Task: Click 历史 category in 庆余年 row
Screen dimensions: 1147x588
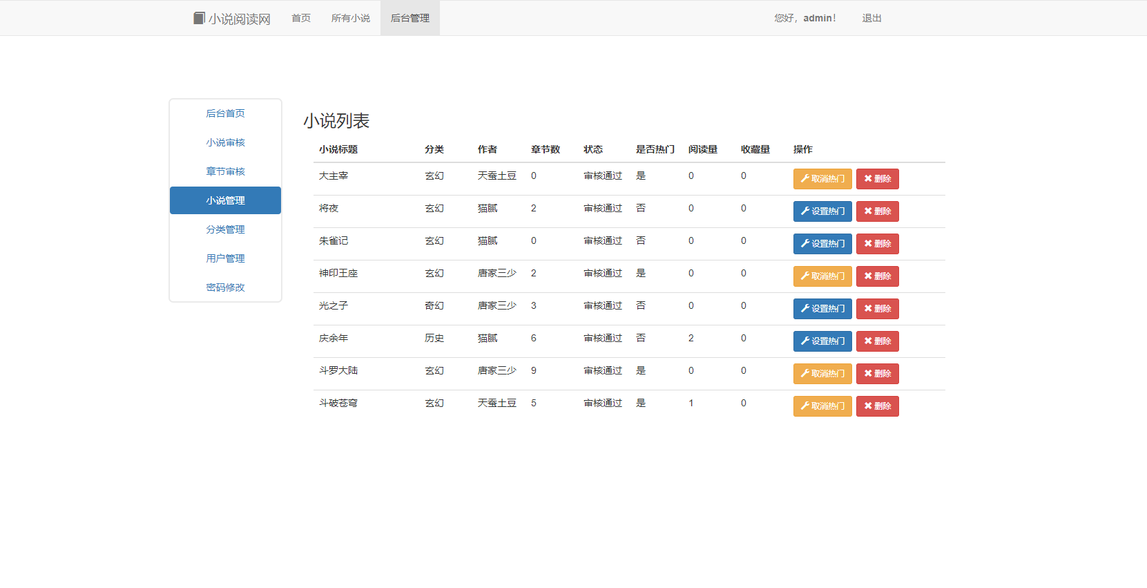Action: (x=434, y=339)
